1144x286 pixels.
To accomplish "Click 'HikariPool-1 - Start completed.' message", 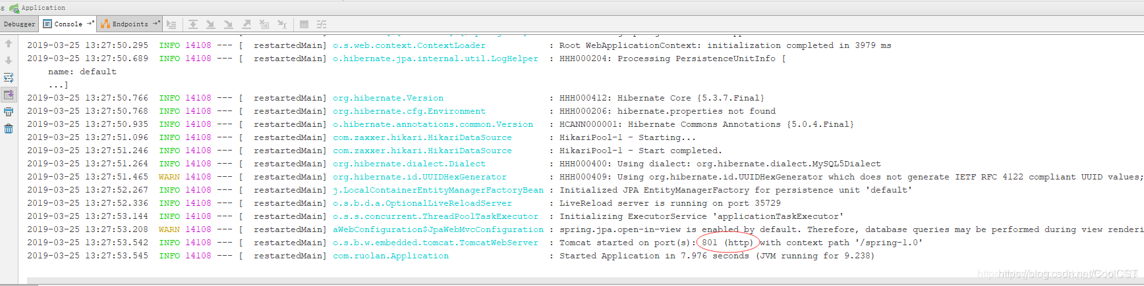I will 641,151.
